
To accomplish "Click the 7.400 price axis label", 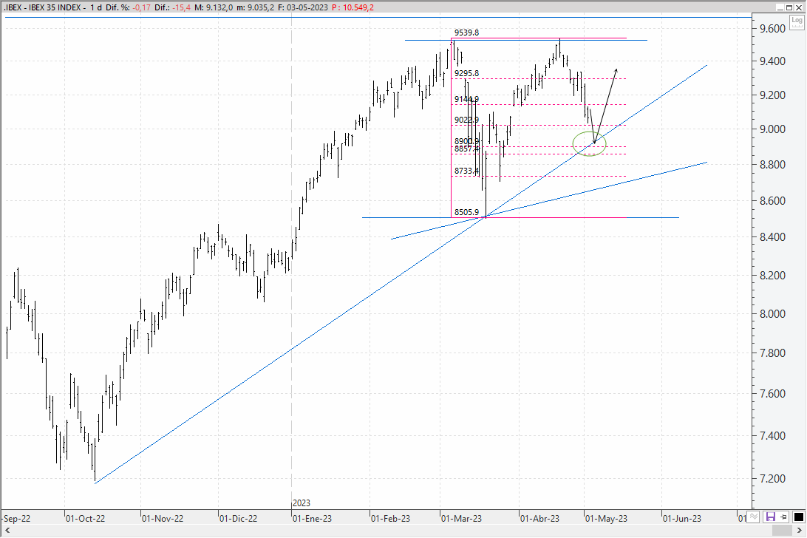I will click(772, 436).
